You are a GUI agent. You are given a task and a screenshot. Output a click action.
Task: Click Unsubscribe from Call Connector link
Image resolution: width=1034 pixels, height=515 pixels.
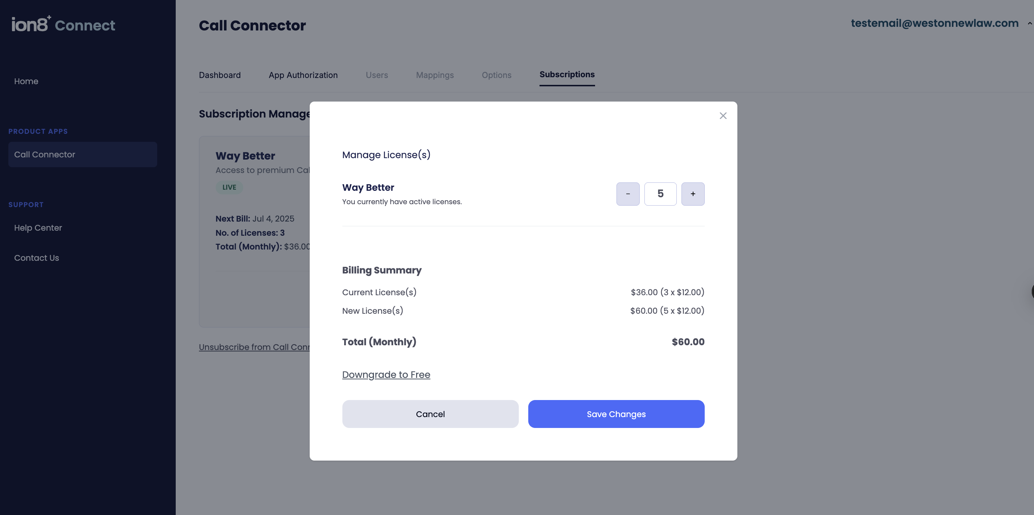tap(255, 347)
